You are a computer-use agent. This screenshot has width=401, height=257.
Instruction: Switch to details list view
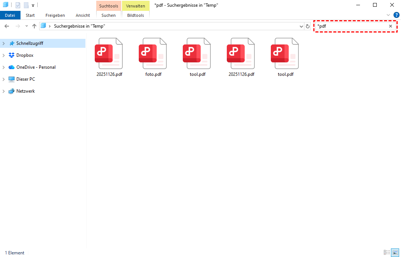pyautogui.click(x=386, y=253)
